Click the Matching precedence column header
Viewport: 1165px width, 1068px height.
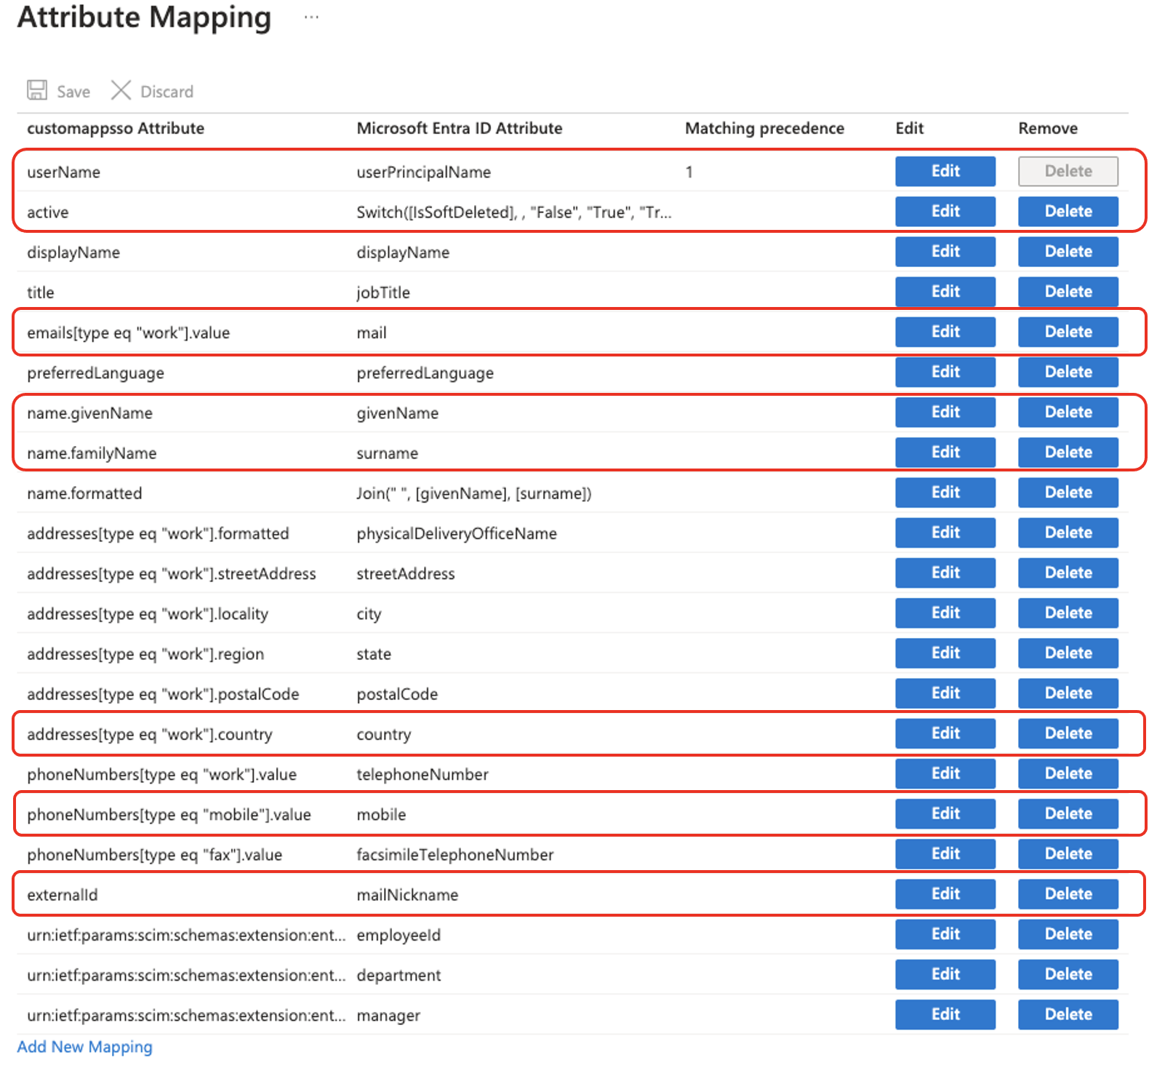[764, 129]
